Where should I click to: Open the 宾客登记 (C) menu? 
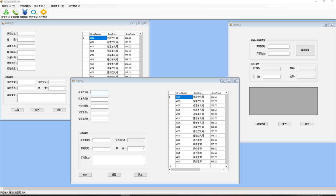[x=8, y=6]
